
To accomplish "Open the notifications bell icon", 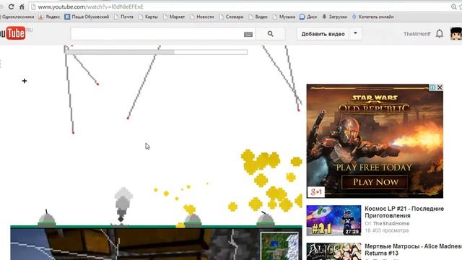I will point(440,34).
